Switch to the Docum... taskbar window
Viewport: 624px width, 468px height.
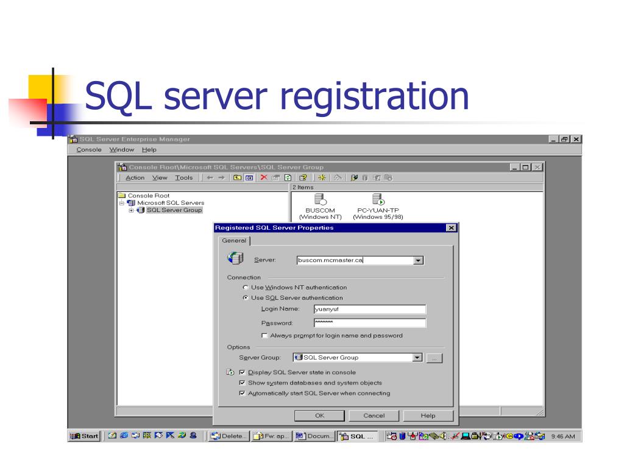click(314, 436)
